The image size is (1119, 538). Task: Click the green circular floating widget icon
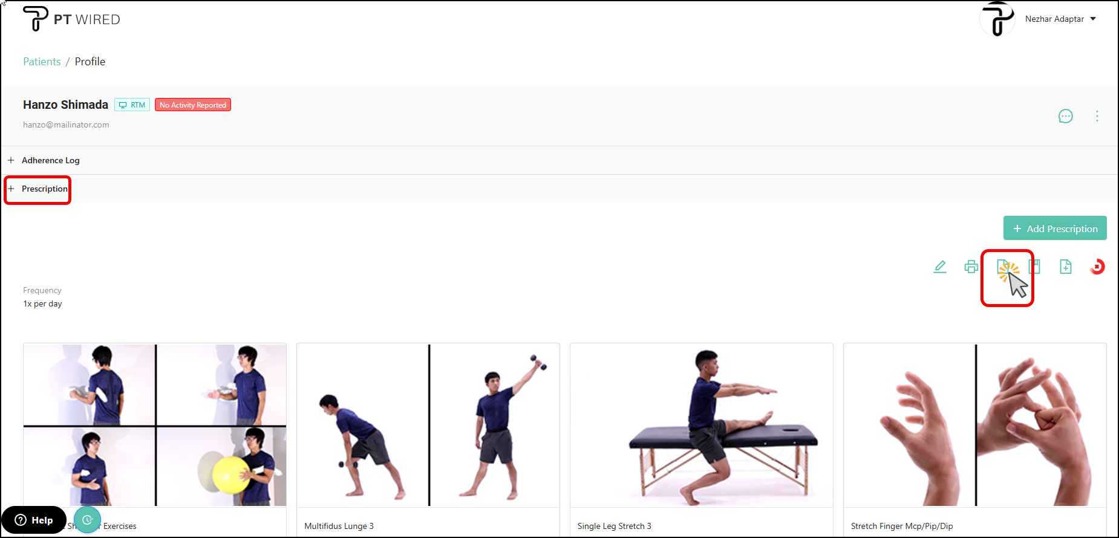point(88,520)
